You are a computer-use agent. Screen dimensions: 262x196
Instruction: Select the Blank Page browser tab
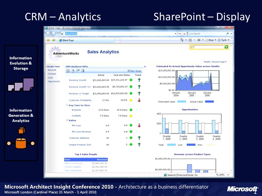coord(86,40)
